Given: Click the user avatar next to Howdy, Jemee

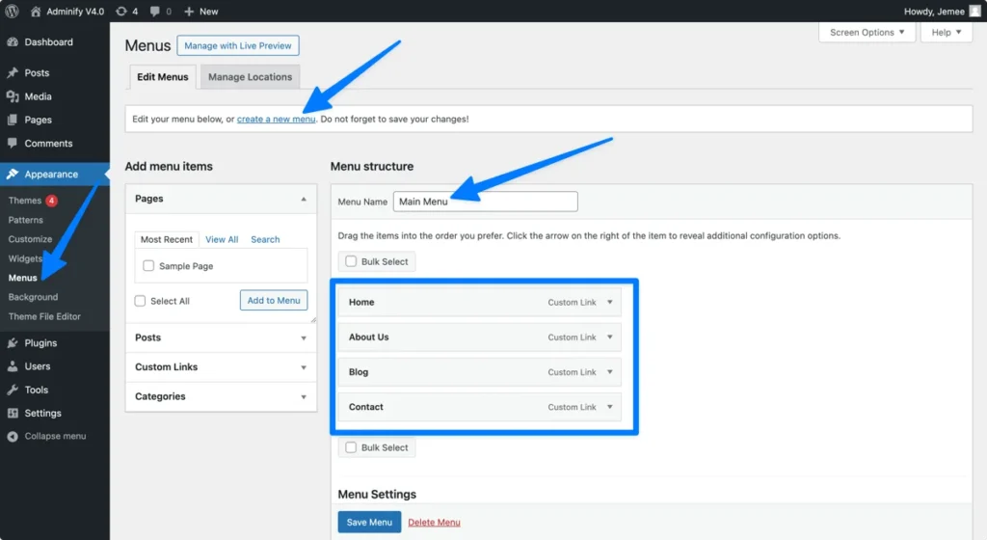Looking at the screenshot, I should 975,12.
